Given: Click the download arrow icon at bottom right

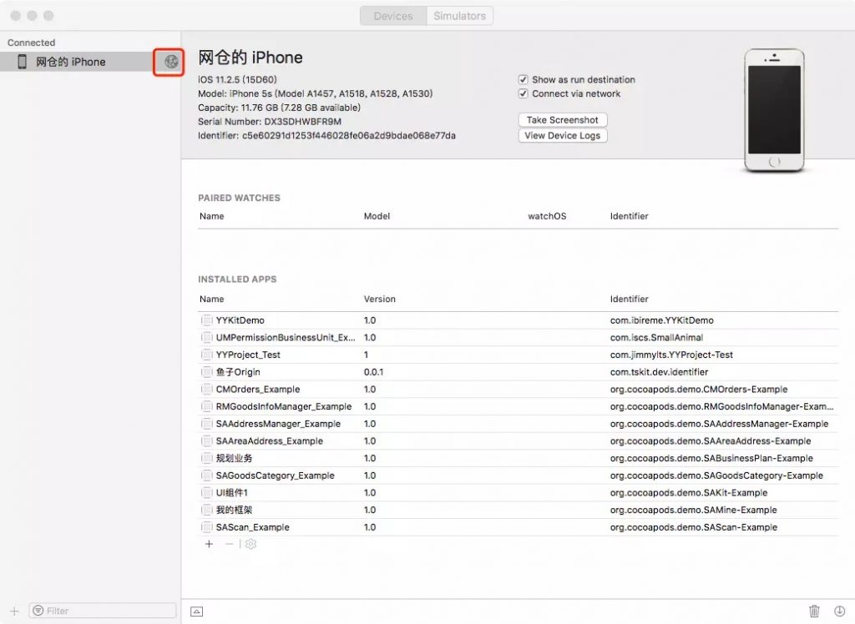Looking at the screenshot, I should (x=840, y=611).
